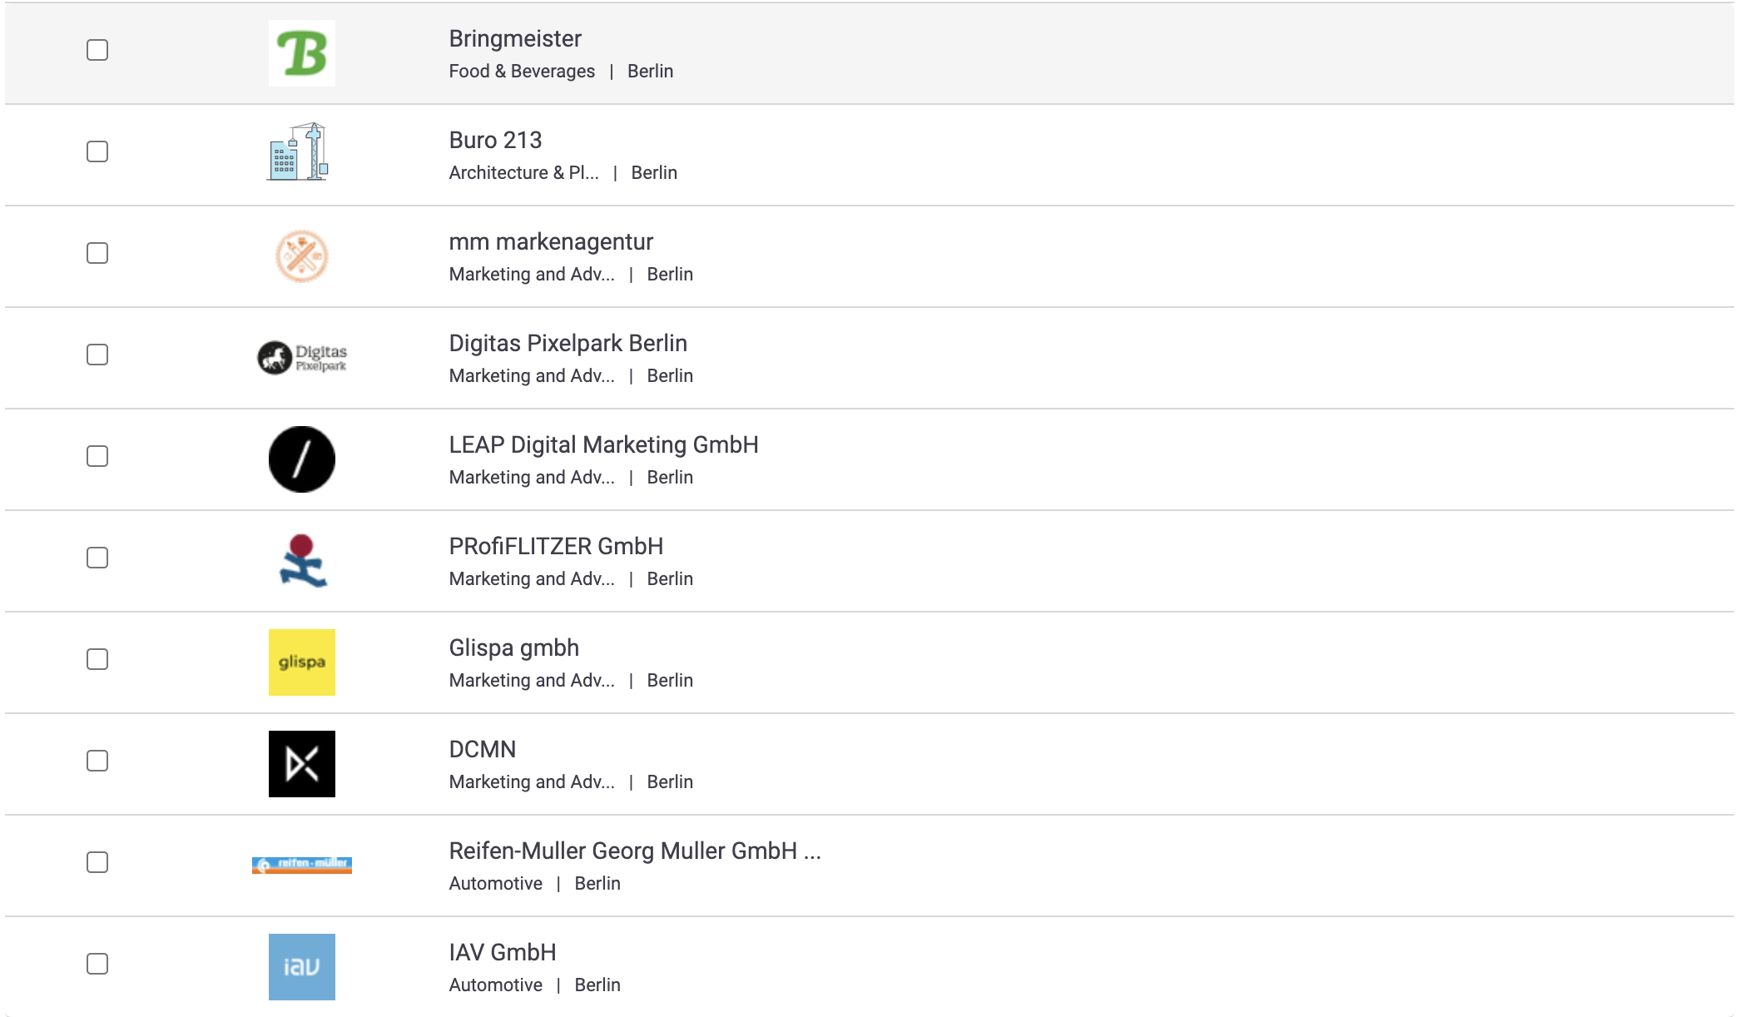Enable the checkbox beside DCMN
Viewport: 1745px width, 1017px height.
click(97, 761)
